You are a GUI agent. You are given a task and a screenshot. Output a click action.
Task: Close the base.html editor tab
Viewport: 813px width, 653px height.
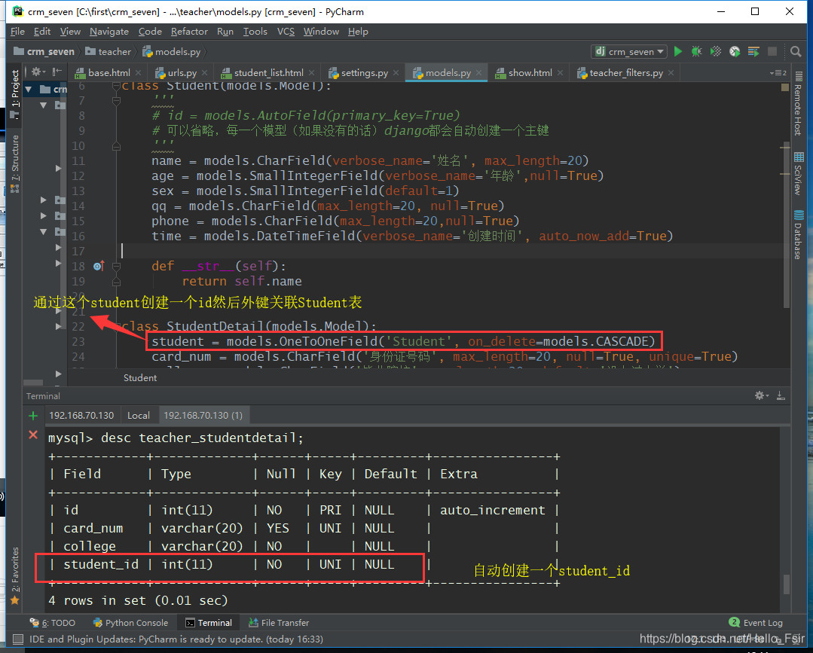138,73
